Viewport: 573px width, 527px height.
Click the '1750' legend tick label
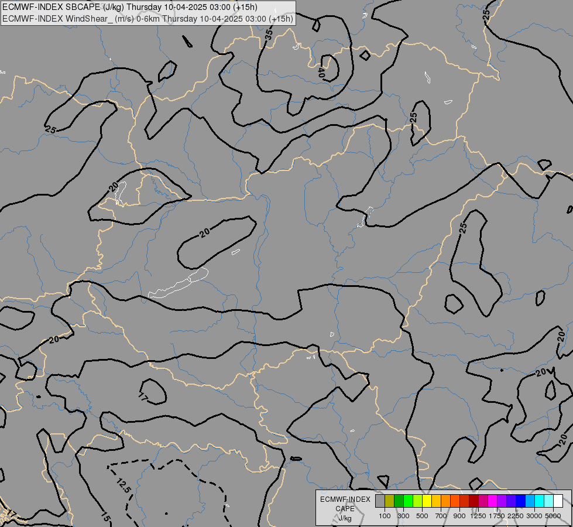497,516
